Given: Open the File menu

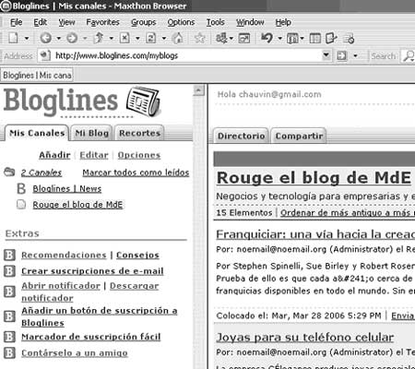Looking at the screenshot, I should pyautogui.click(x=16, y=22).
